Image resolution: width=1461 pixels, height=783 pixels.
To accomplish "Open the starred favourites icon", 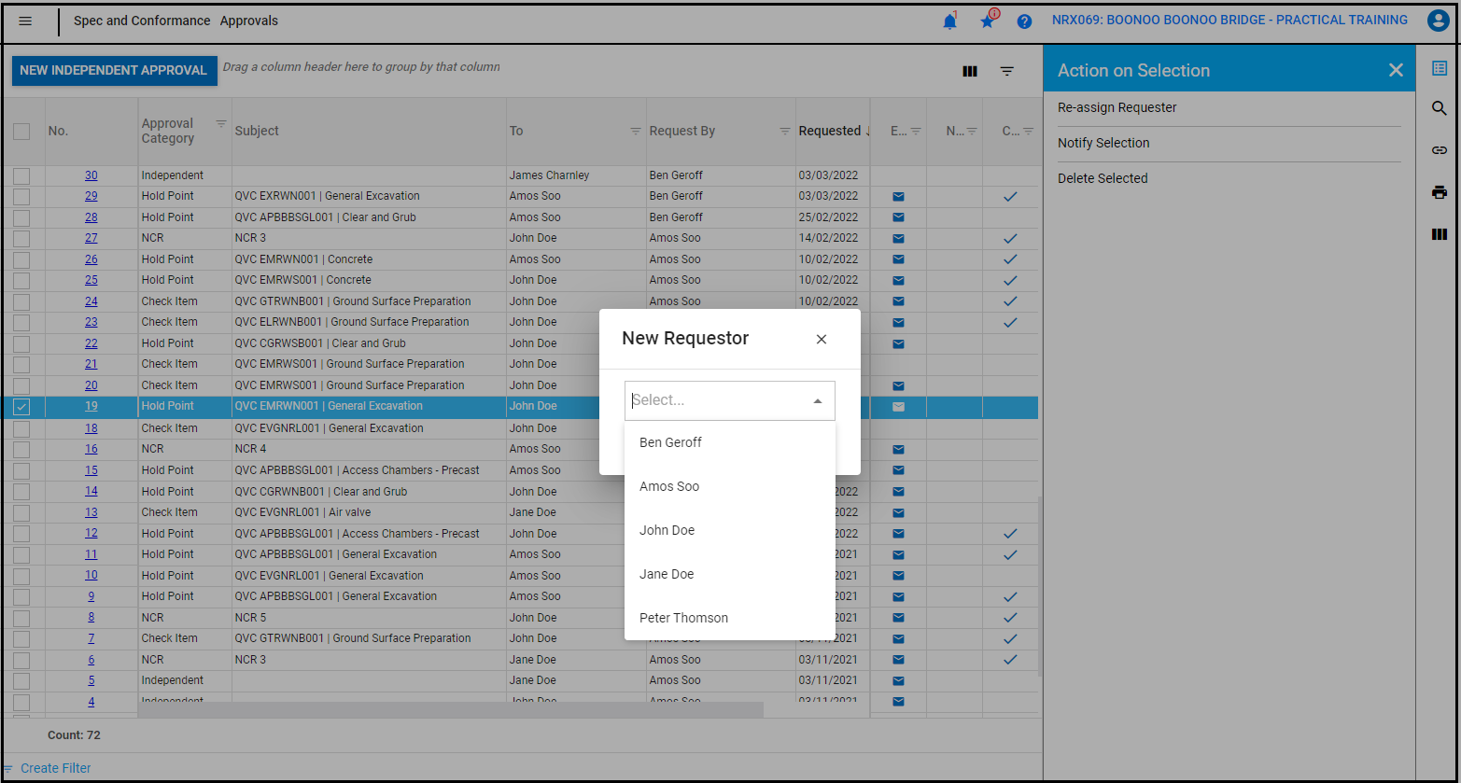I will coord(988,21).
